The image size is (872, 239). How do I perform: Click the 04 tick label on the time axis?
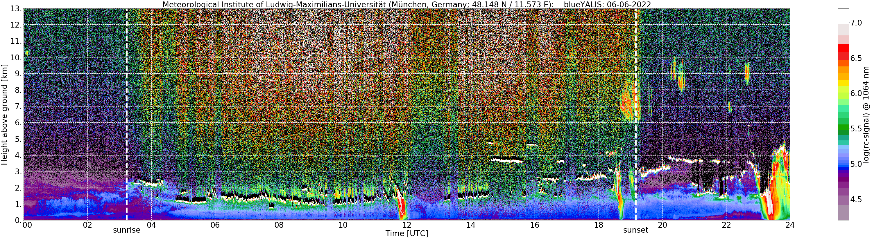pos(151,225)
